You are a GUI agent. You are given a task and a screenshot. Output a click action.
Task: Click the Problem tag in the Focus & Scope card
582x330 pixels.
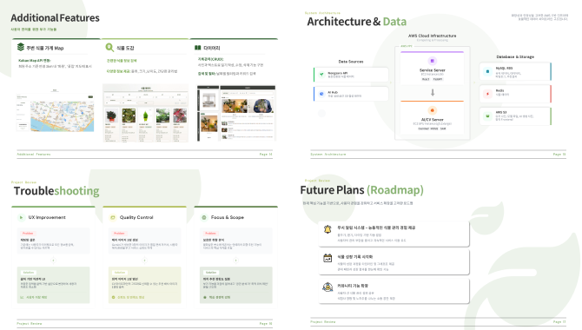point(210,233)
